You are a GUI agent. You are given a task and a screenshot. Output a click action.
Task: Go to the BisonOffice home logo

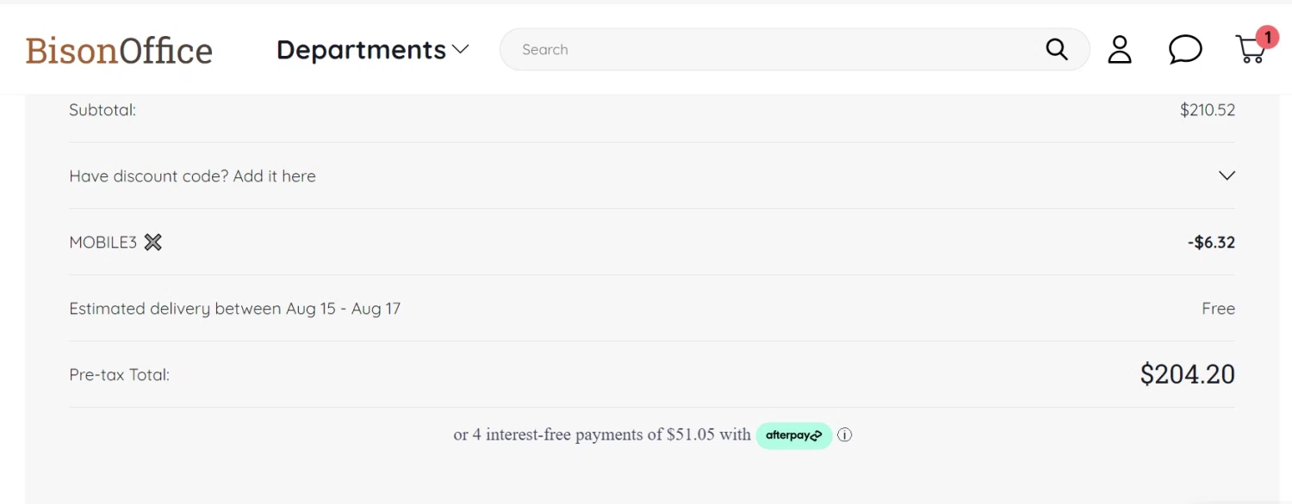[119, 51]
